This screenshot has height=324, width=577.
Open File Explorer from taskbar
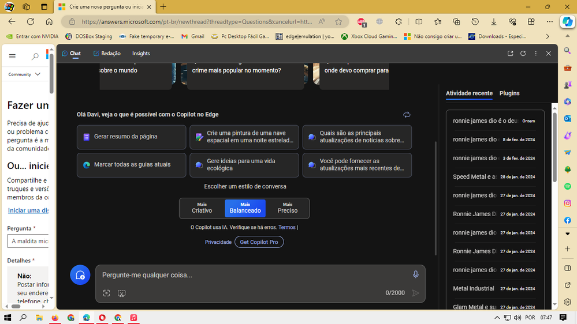[39, 318]
